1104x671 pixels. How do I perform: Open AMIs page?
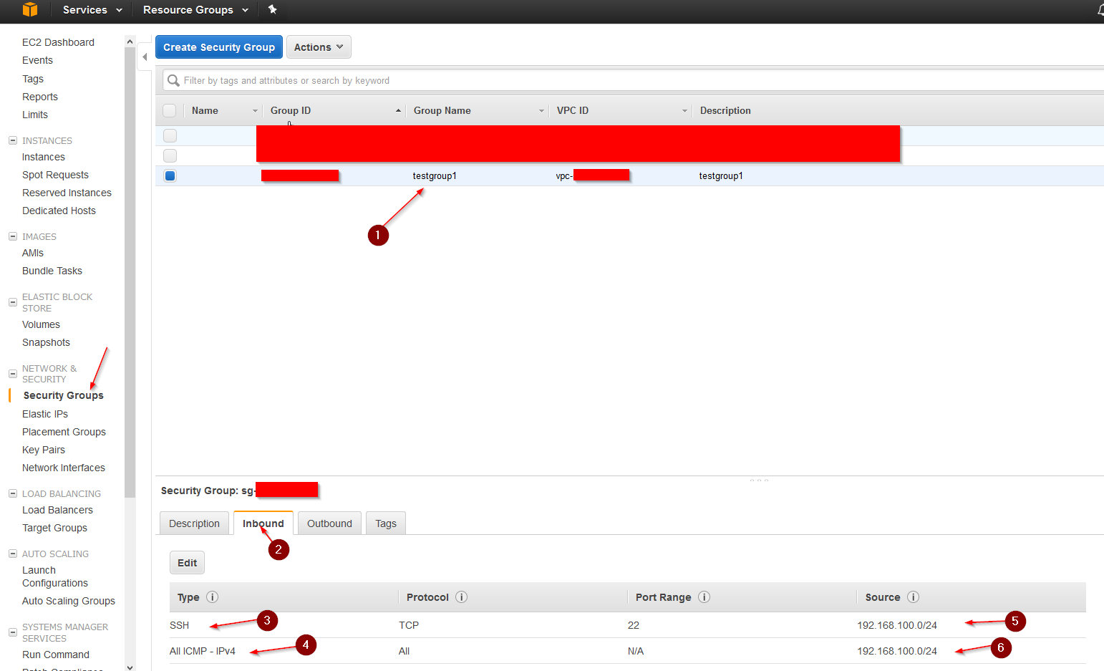pyautogui.click(x=33, y=253)
